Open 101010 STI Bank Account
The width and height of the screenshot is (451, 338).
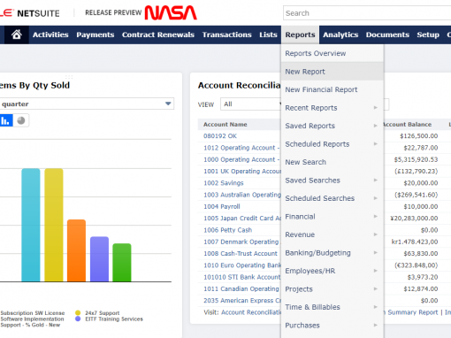[x=241, y=277]
